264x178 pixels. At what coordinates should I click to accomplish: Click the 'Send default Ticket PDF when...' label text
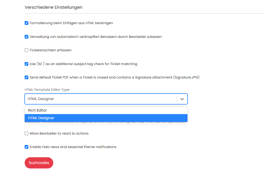coord(114,77)
